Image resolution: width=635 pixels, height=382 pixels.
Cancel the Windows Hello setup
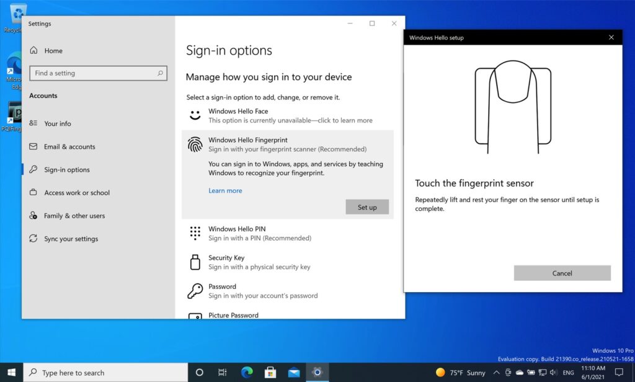[x=562, y=273]
